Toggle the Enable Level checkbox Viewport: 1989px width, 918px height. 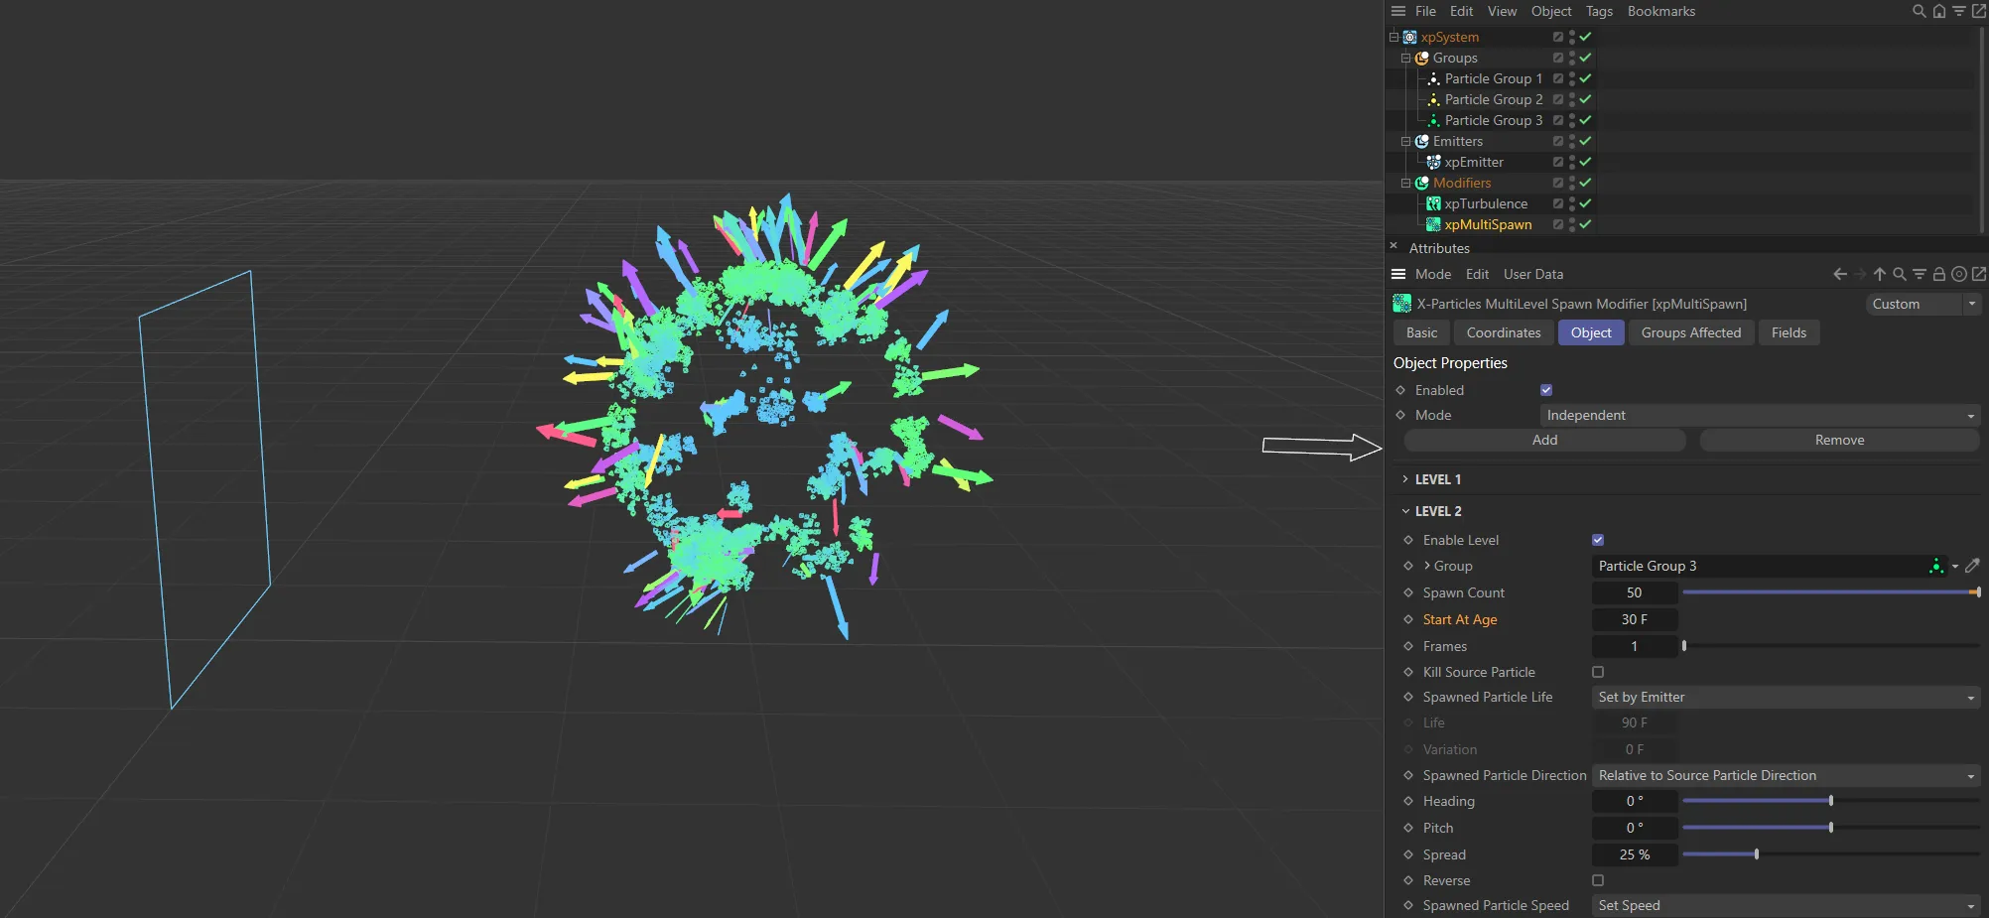click(x=1598, y=540)
